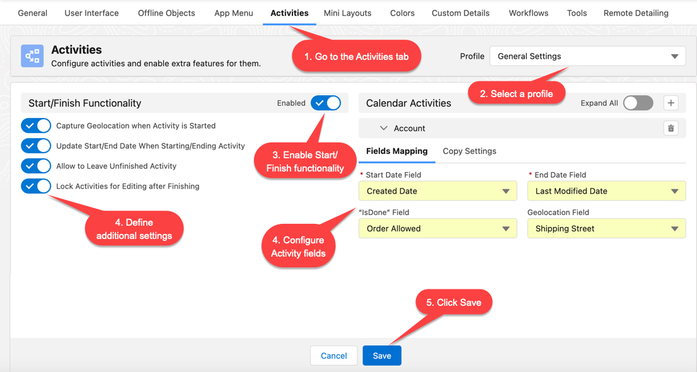Disable Lock Activities for Editing after Finishing
This screenshot has width=697, height=372.
pos(36,186)
